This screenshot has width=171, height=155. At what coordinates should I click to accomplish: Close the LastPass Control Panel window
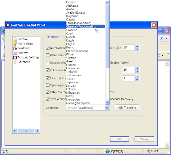pyautogui.click(x=154, y=25)
